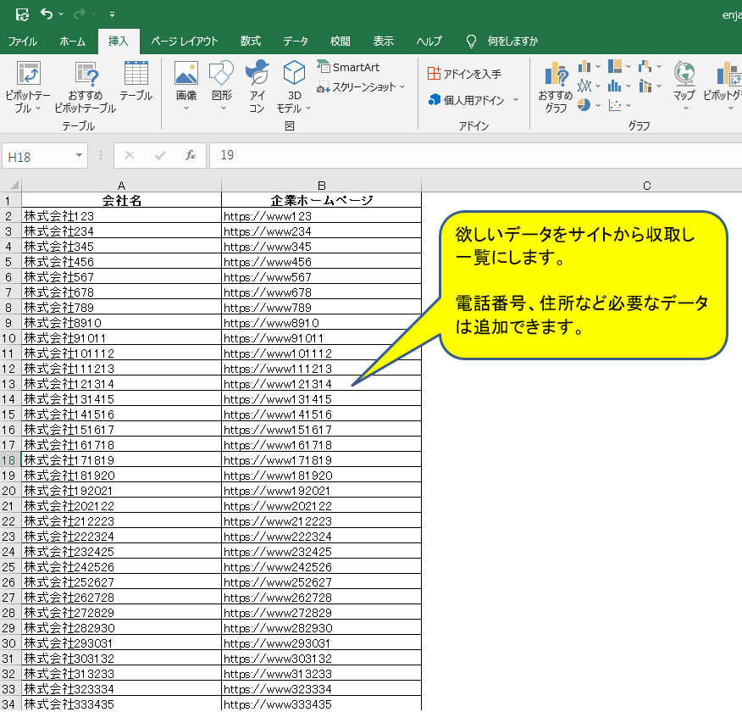Select cell containing https://www333435
742x712 pixels.
tap(321, 704)
